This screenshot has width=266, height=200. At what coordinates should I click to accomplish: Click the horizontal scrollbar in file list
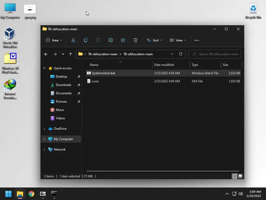(x=163, y=171)
